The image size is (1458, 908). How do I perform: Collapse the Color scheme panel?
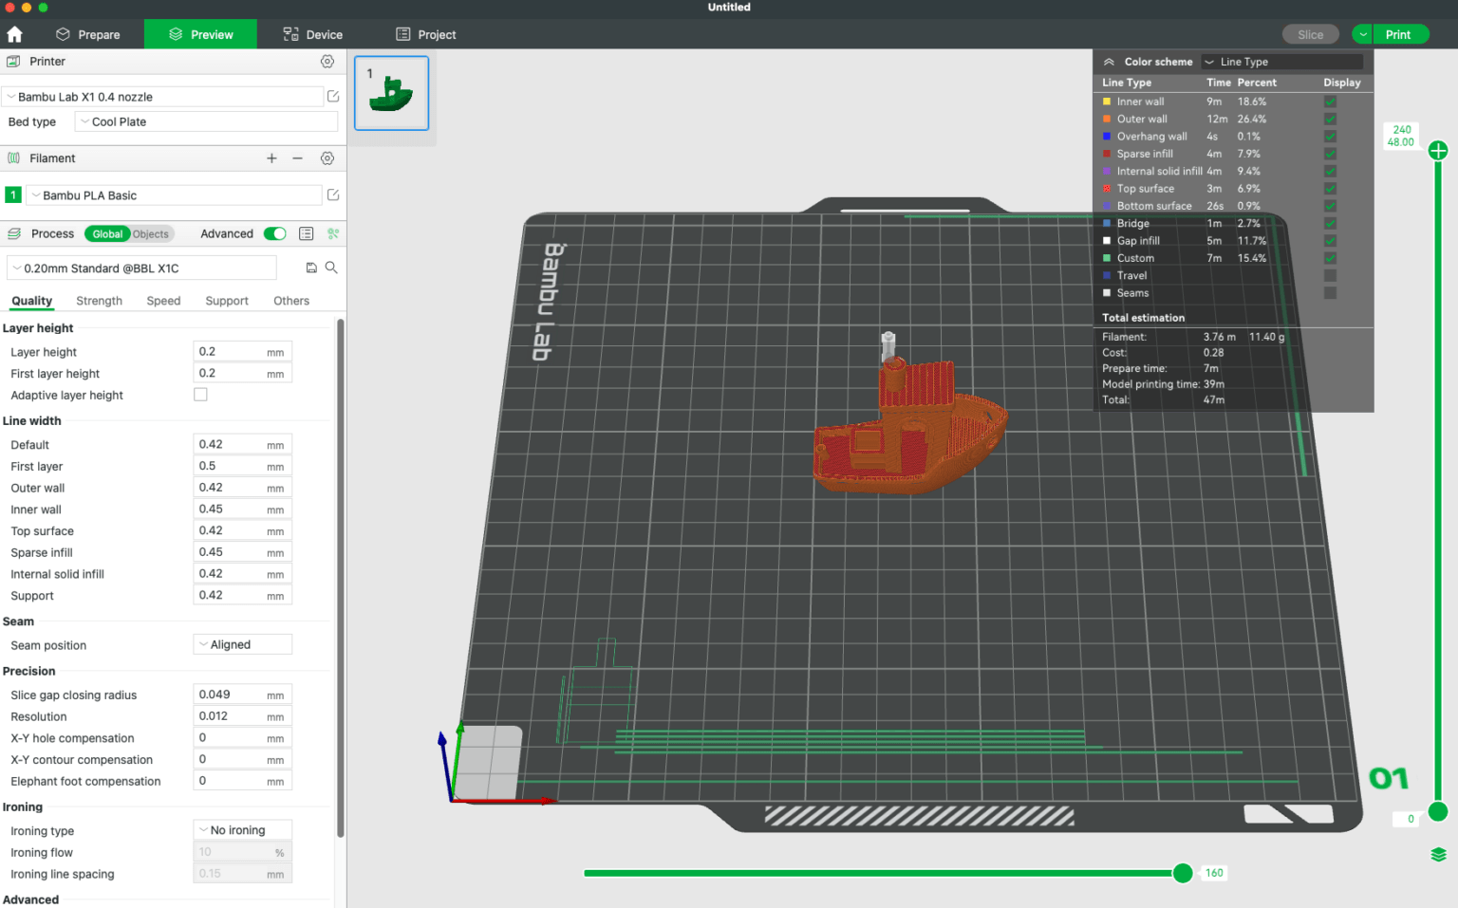(x=1109, y=61)
